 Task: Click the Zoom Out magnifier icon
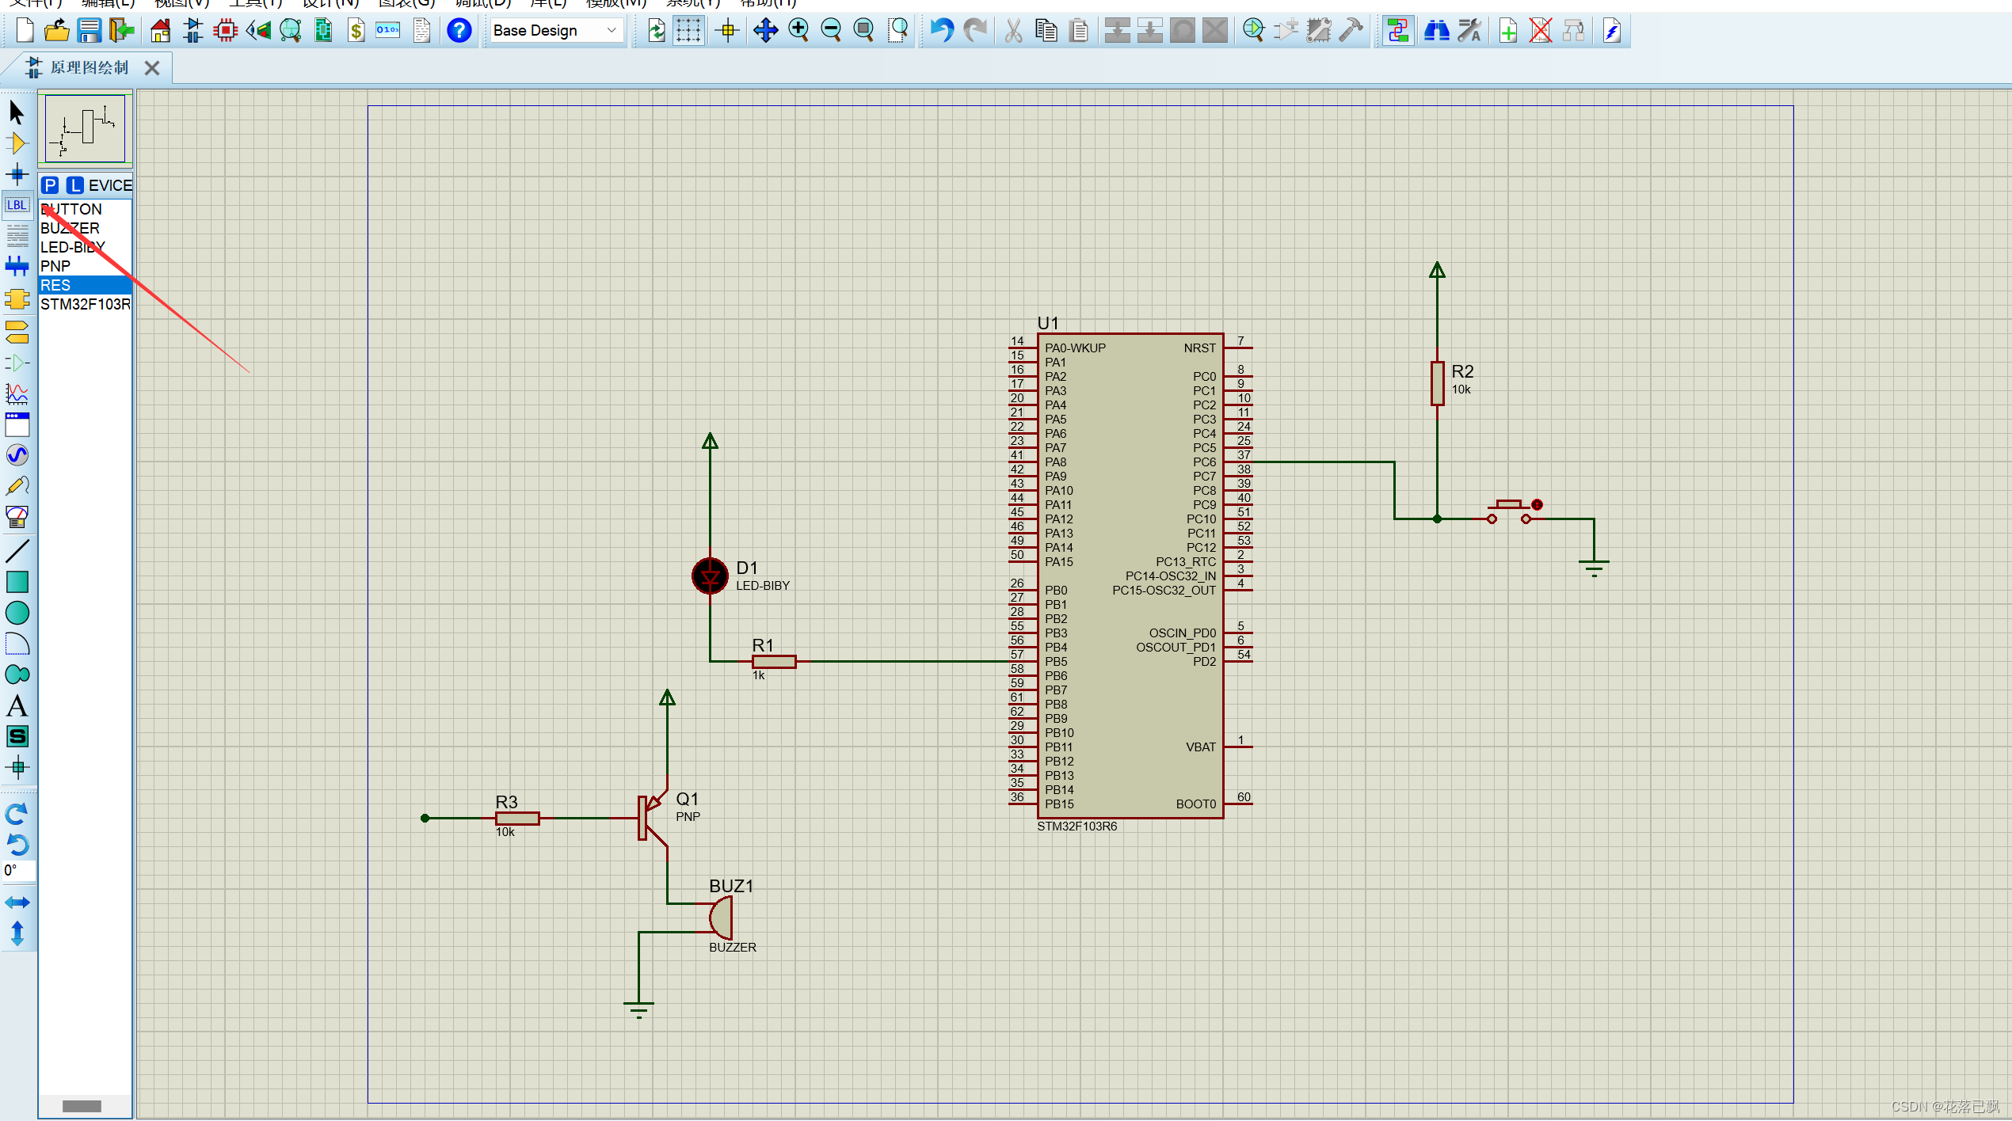tap(831, 31)
